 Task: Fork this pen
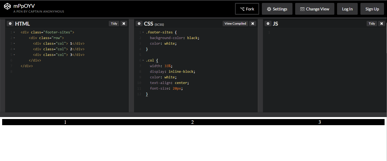[247, 9]
